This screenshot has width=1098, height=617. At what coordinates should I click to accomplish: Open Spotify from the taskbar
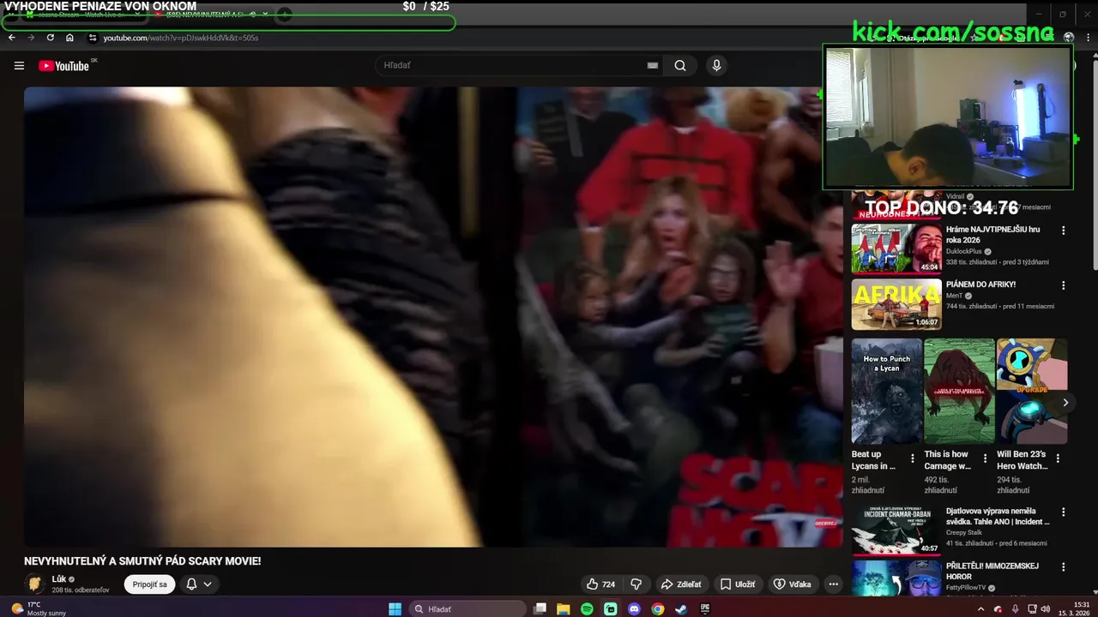(x=587, y=609)
